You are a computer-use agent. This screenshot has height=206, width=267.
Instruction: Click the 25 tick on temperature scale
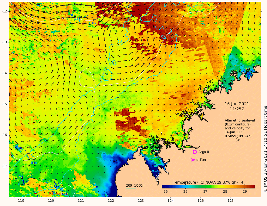(166, 191)
